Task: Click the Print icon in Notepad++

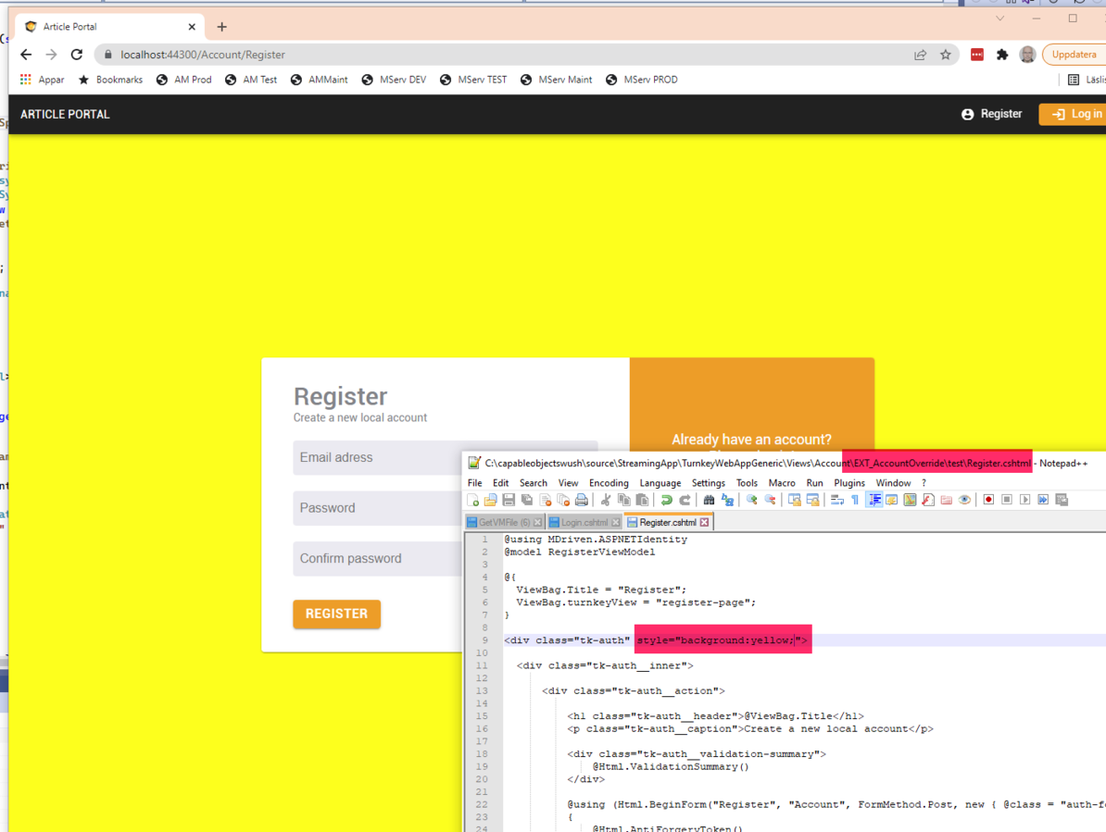Action: tap(581, 500)
